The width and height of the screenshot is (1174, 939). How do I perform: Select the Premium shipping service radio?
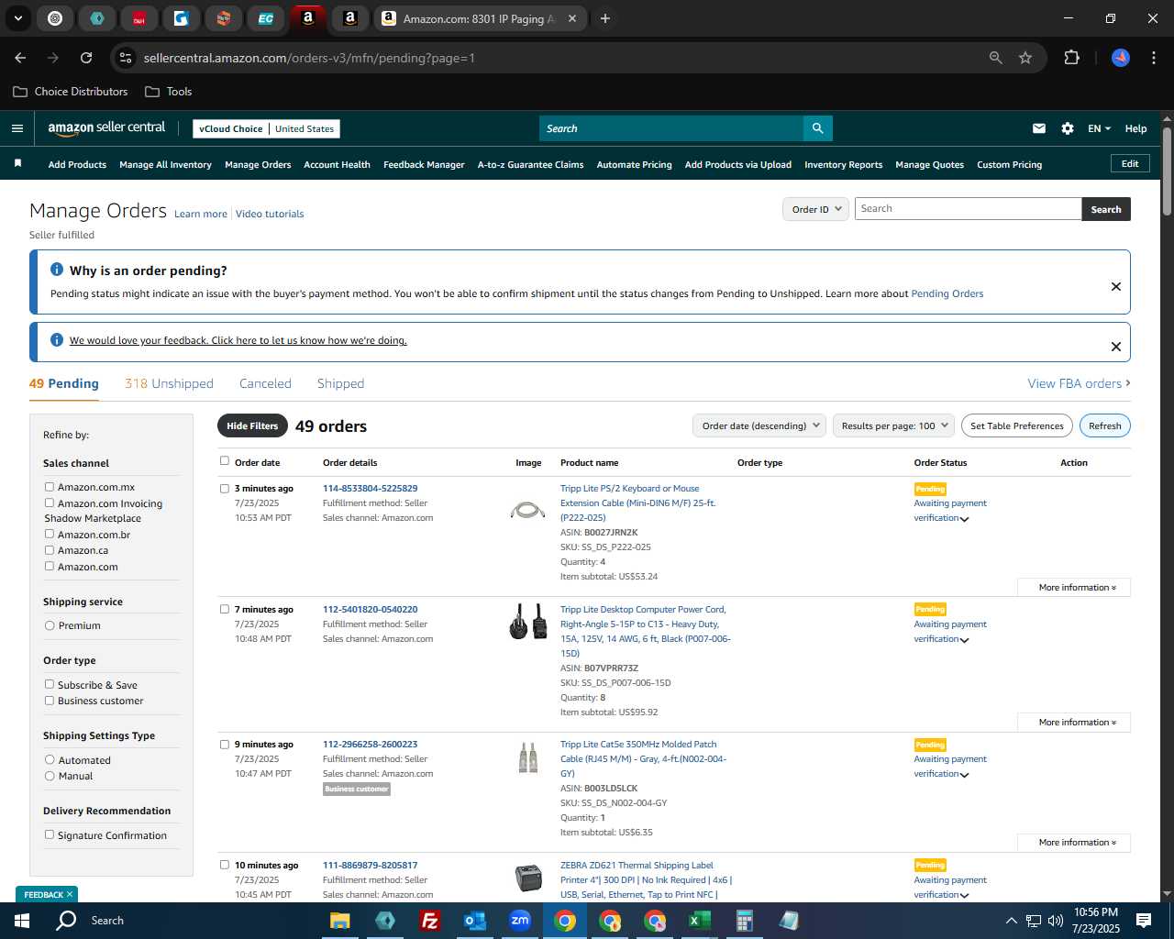tap(50, 625)
